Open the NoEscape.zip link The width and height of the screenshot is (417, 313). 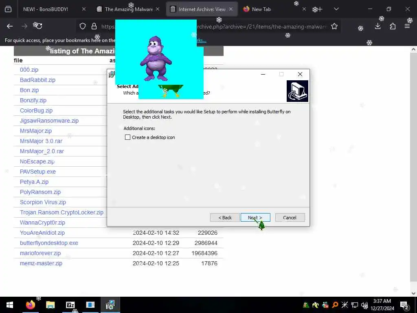37,161
